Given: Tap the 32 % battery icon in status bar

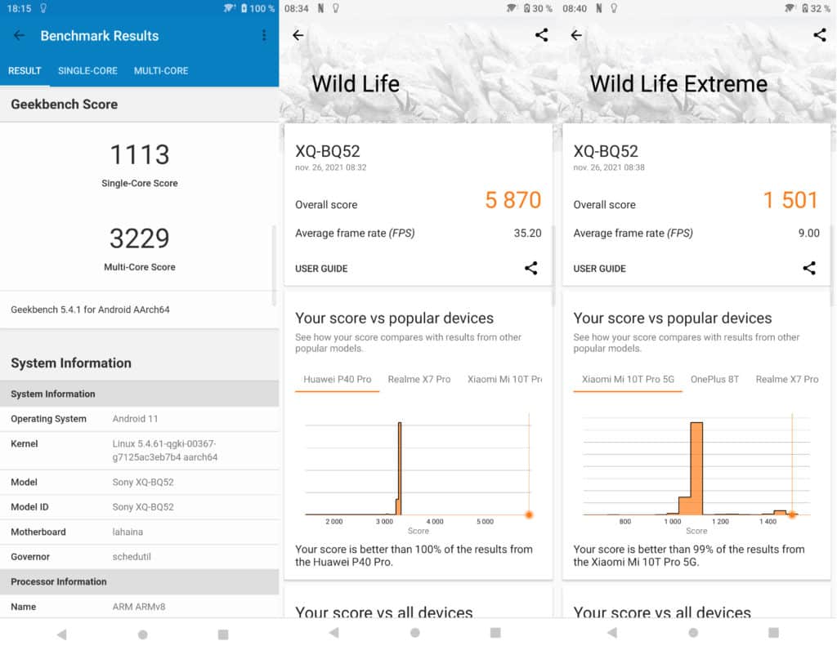Looking at the screenshot, I should tap(805, 8).
